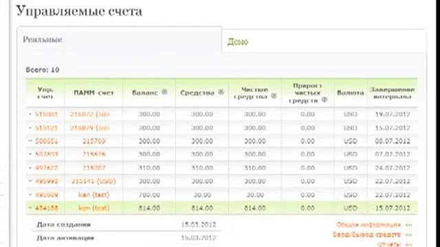Open managed account in the 19.07.2012 row
This screenshot has height=247, width=440.
tap(46, 115)
